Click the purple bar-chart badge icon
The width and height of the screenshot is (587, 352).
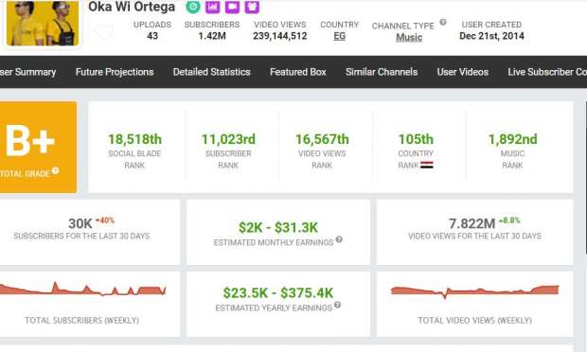tap(213, 7)
